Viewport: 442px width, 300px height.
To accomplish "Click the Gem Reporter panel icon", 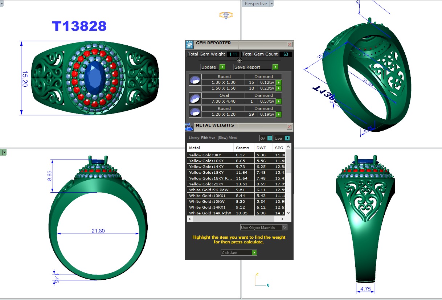I will (x=189, y=45).
